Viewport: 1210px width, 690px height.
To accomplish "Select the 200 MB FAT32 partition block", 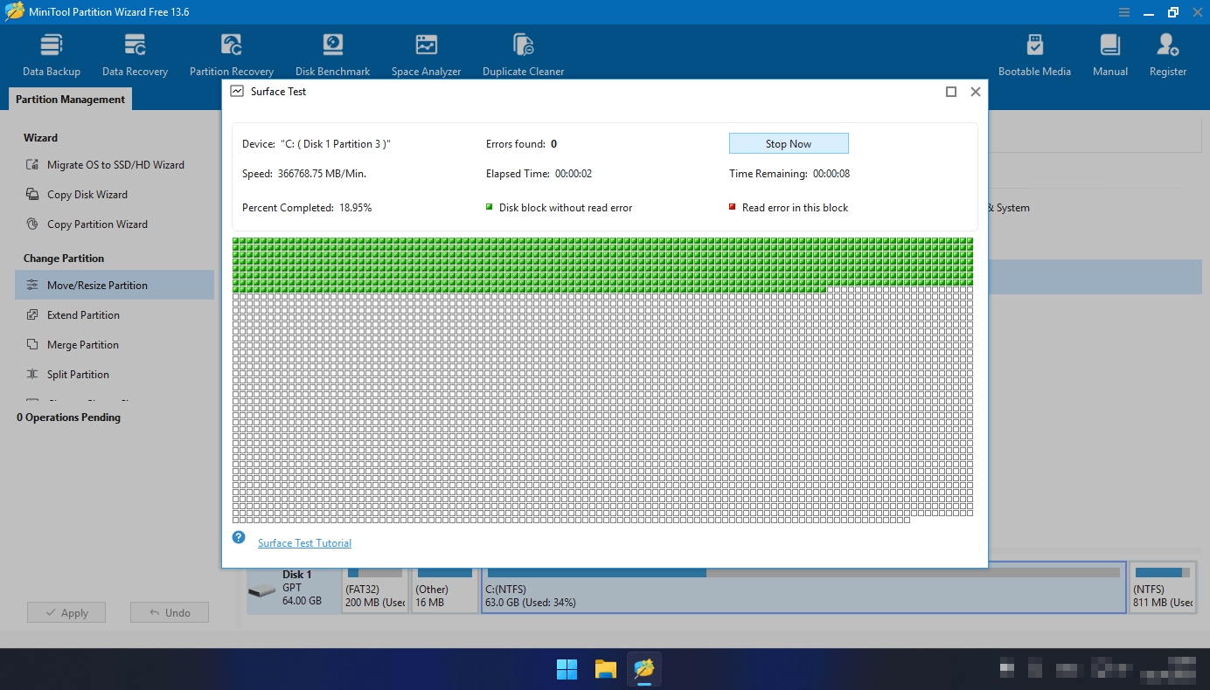I will click(x=375, y=587).
